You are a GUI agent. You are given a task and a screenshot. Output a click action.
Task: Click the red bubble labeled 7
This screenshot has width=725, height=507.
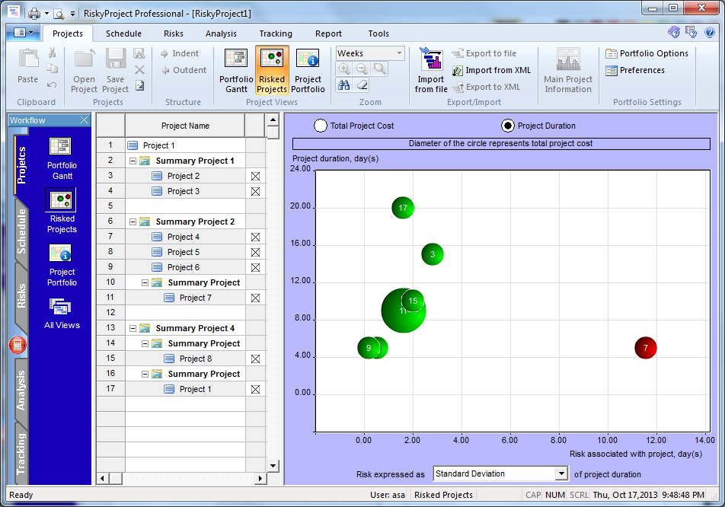tap(645, 348)
